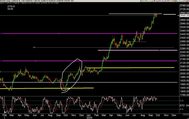Click the Mar label left of 2024

(x=12, y=115)
